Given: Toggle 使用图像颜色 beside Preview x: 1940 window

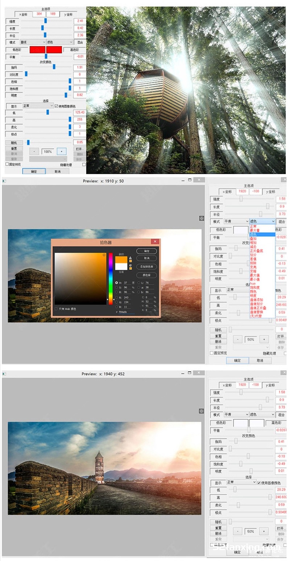Looking at the screenshot, I should pos(259,483).
